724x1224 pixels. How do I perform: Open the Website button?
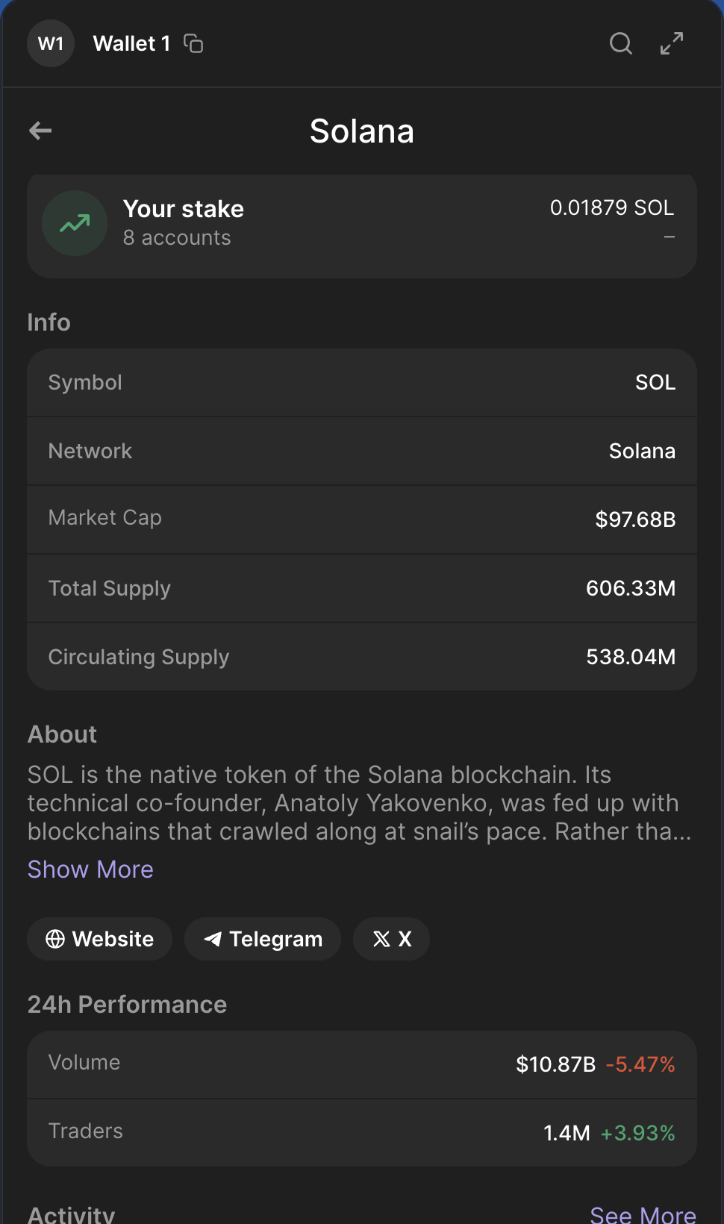click(99, 939)
